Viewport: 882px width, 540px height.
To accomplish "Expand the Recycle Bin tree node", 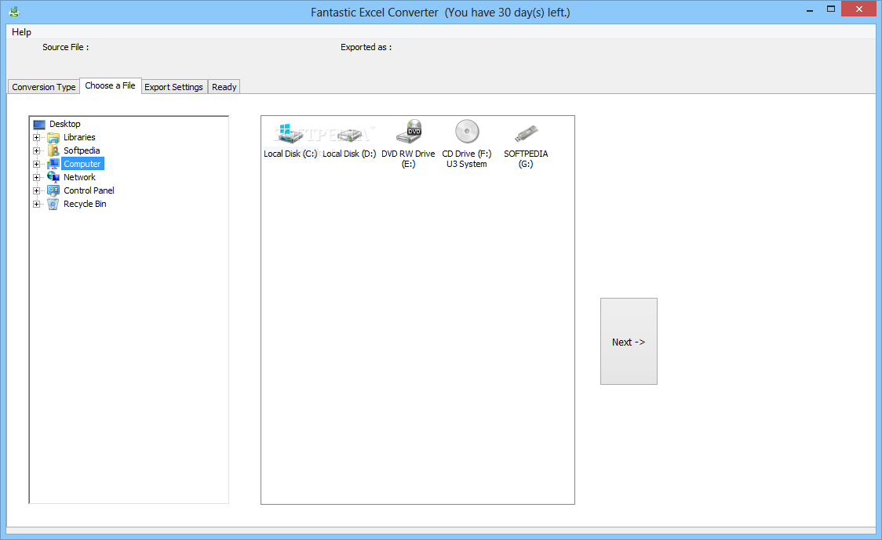I will (37, 205).
